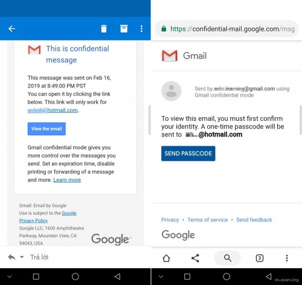Open browser three-dot menu
Viewport: 302px width, 285px height.
(x=287, y=258)
